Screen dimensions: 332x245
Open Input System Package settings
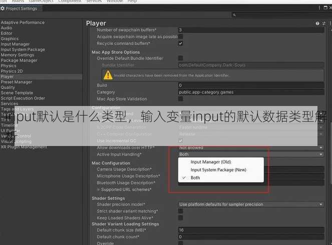pyautogui.click(x=23, y=49)
